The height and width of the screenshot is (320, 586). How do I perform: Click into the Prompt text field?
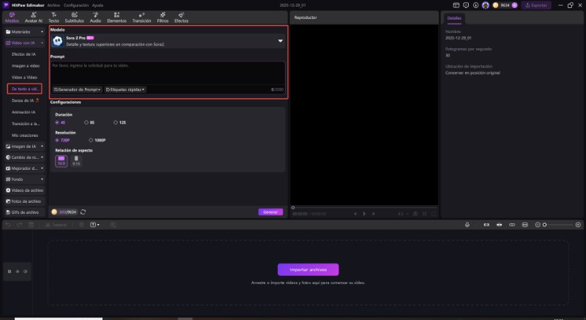click(168, 73)
